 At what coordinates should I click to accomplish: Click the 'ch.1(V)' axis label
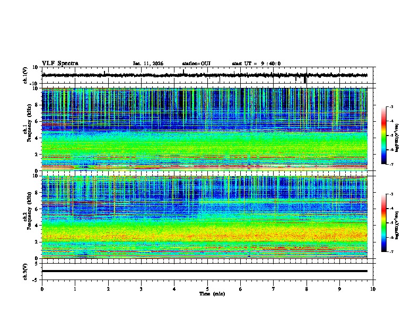25,75
